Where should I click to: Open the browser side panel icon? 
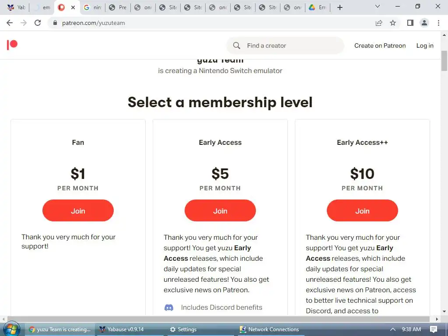[x=410, y=23]
